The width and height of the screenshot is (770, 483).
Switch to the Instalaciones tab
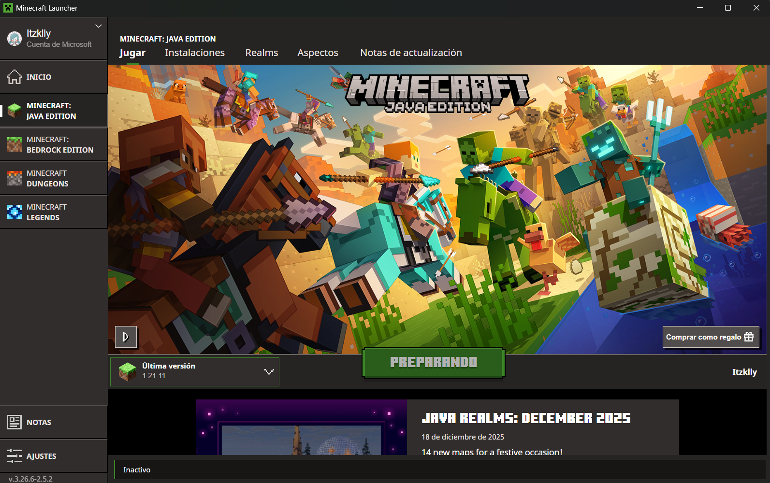(195, 53)
